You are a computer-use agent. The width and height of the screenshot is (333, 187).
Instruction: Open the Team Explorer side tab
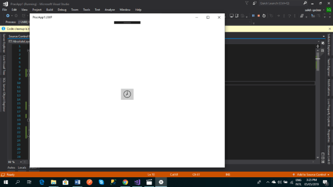(329, 67)
